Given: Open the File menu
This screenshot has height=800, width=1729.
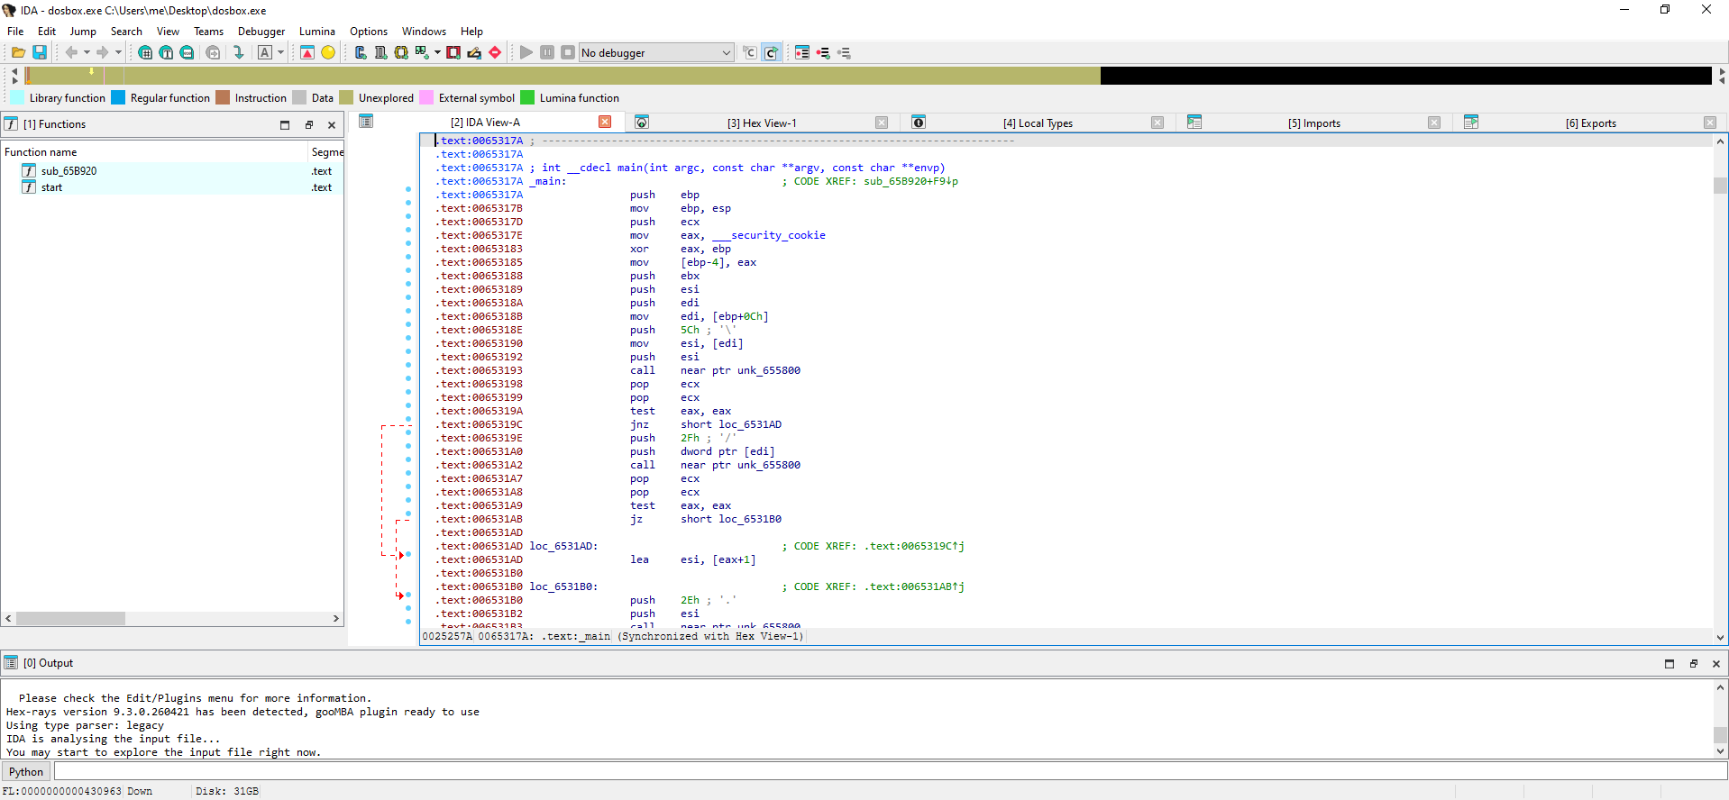Looking at the screenshot, I should tap(15, 31).
